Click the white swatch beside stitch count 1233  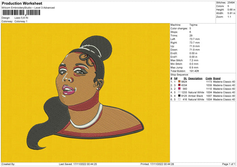pyautogui.click(x=179, y=92)
